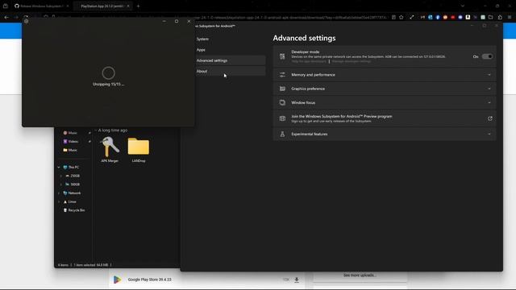This screenshot has width=516, height=290.
Task: Collapse the This PC tree node
Action: click(x=59, y=168)
